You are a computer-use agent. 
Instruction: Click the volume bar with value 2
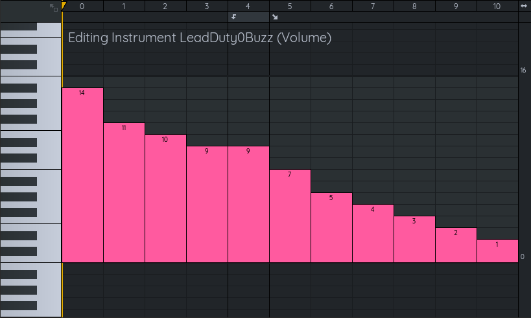click(456, 245)
